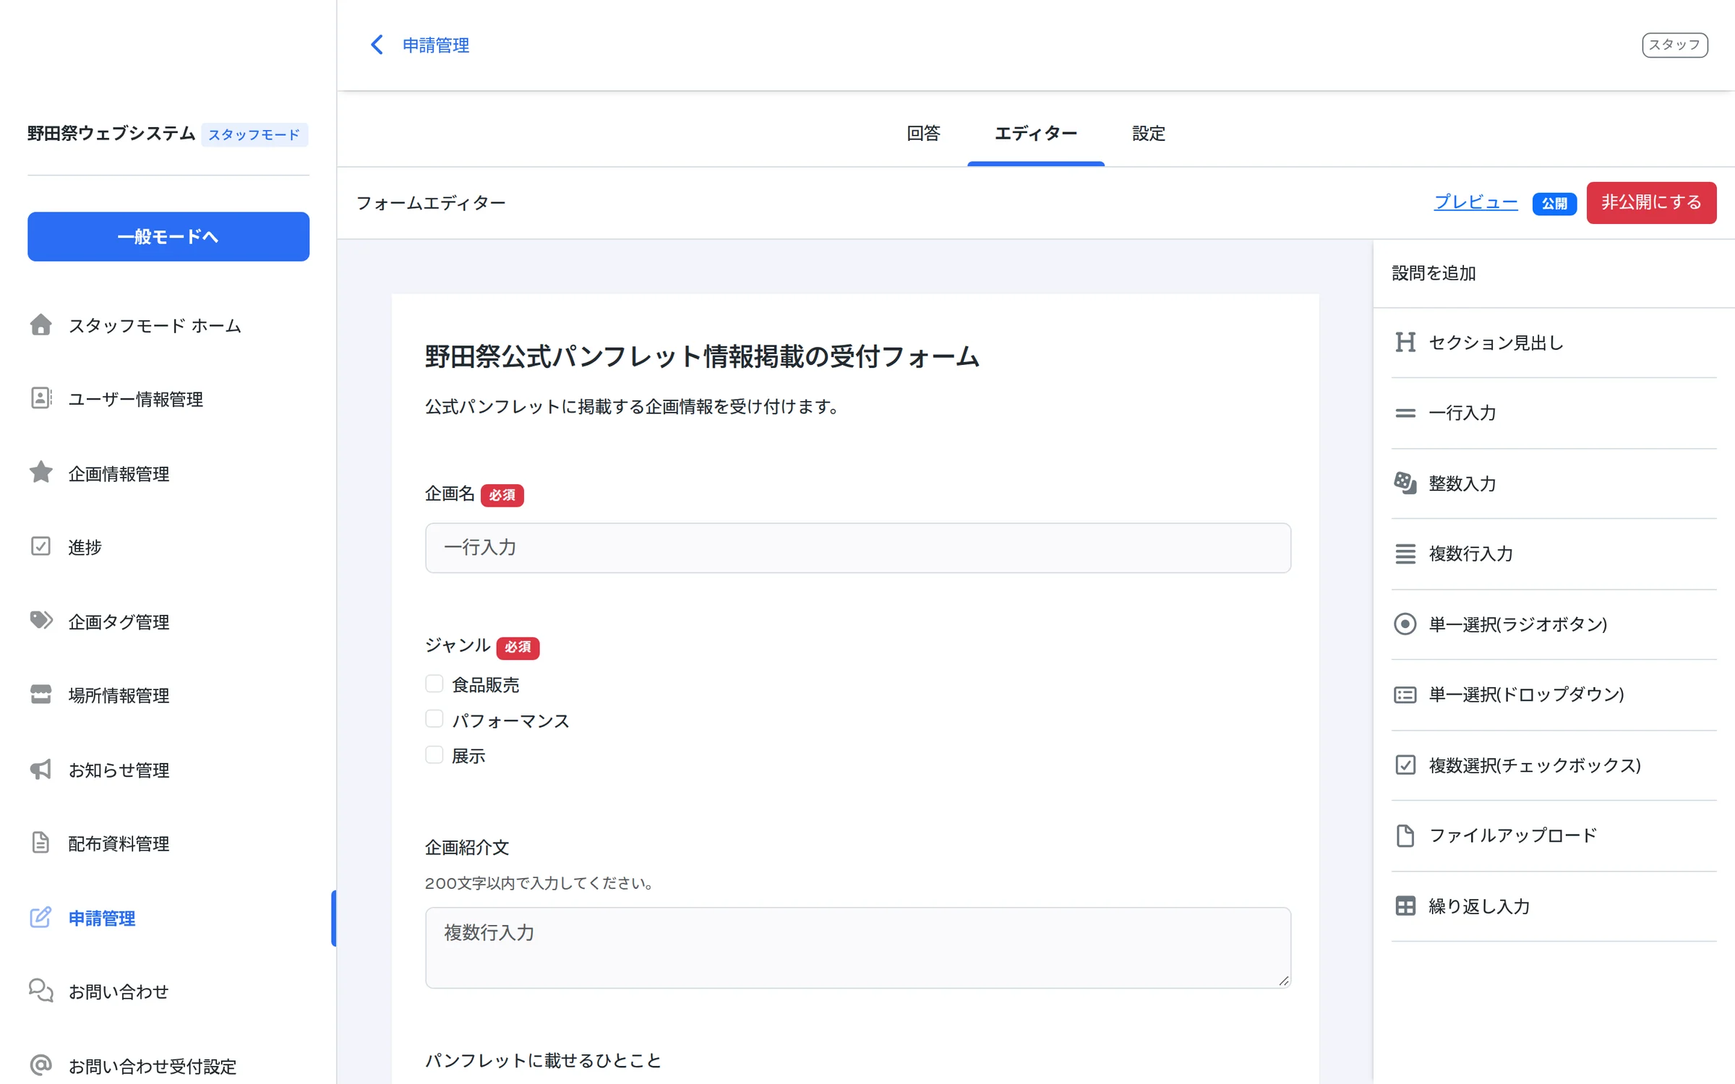Click the 企画名 一行入力 text field
Viewport: 1735px width, 1084px height.
coord(857,548)
